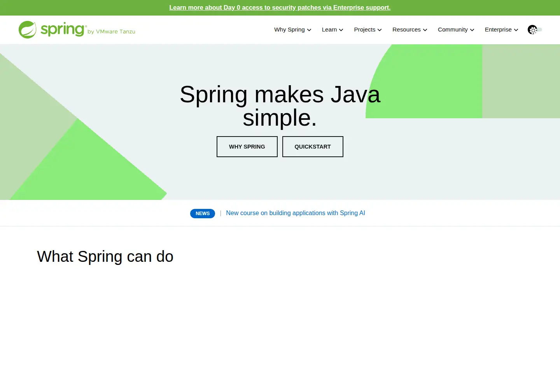
Task: Click the 'by VMware Tanzu' text
Action: click(x=112, y=32)
